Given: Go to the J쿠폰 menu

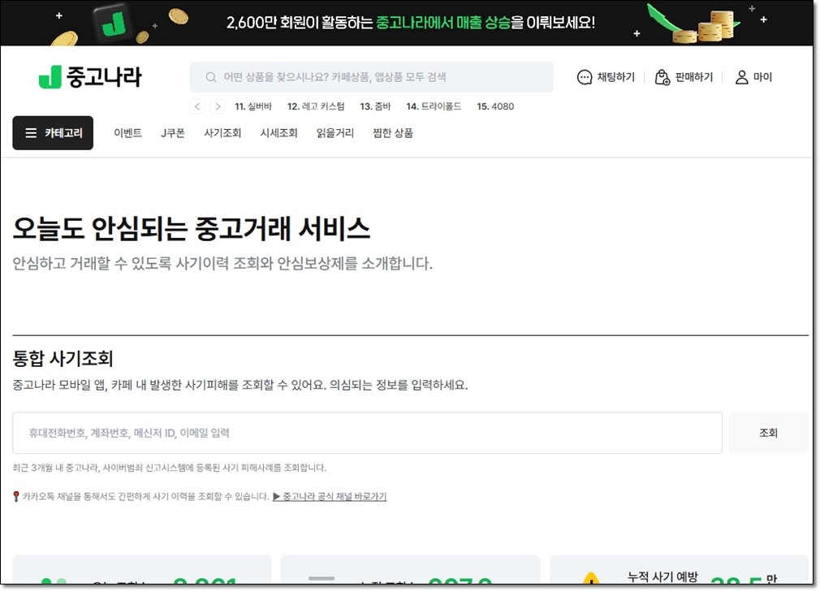Looking at the screenshot, I should (x=174, y=133).
